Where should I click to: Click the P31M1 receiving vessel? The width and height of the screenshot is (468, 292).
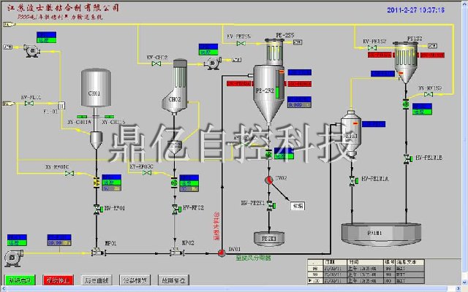coord(380,233)
